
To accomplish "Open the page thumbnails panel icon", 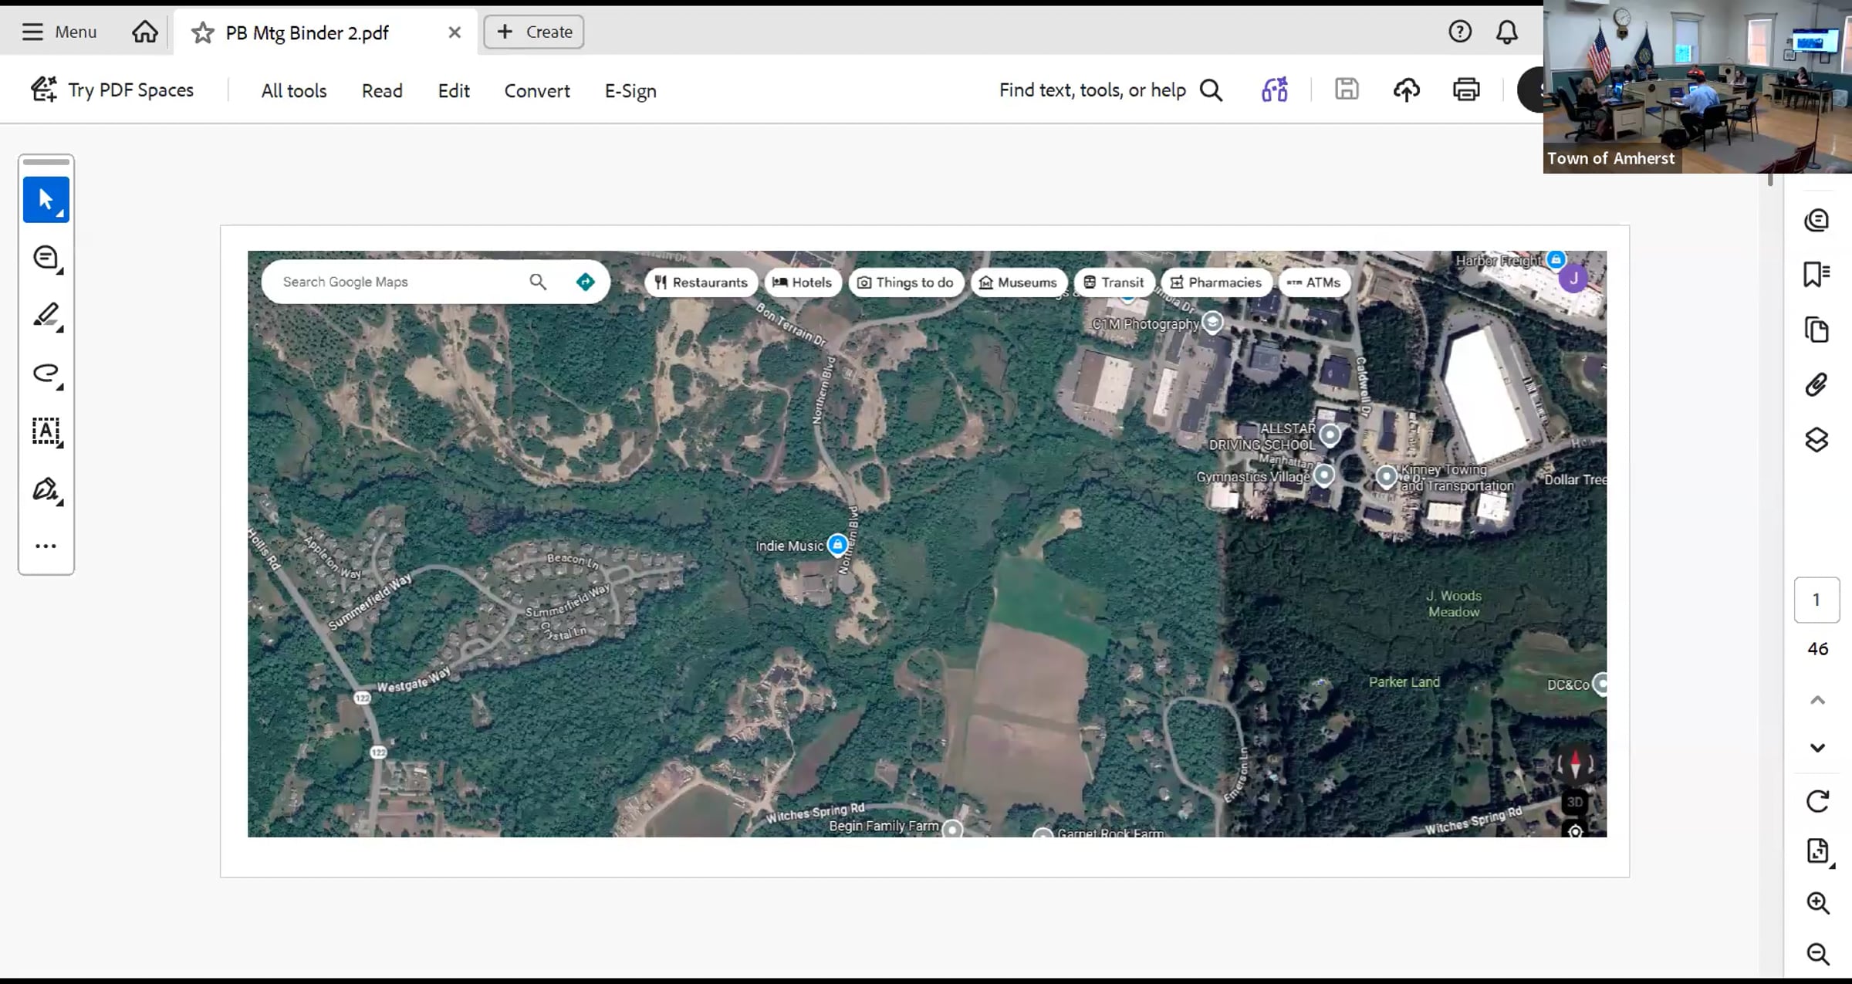I will [x=1817, y=330].
